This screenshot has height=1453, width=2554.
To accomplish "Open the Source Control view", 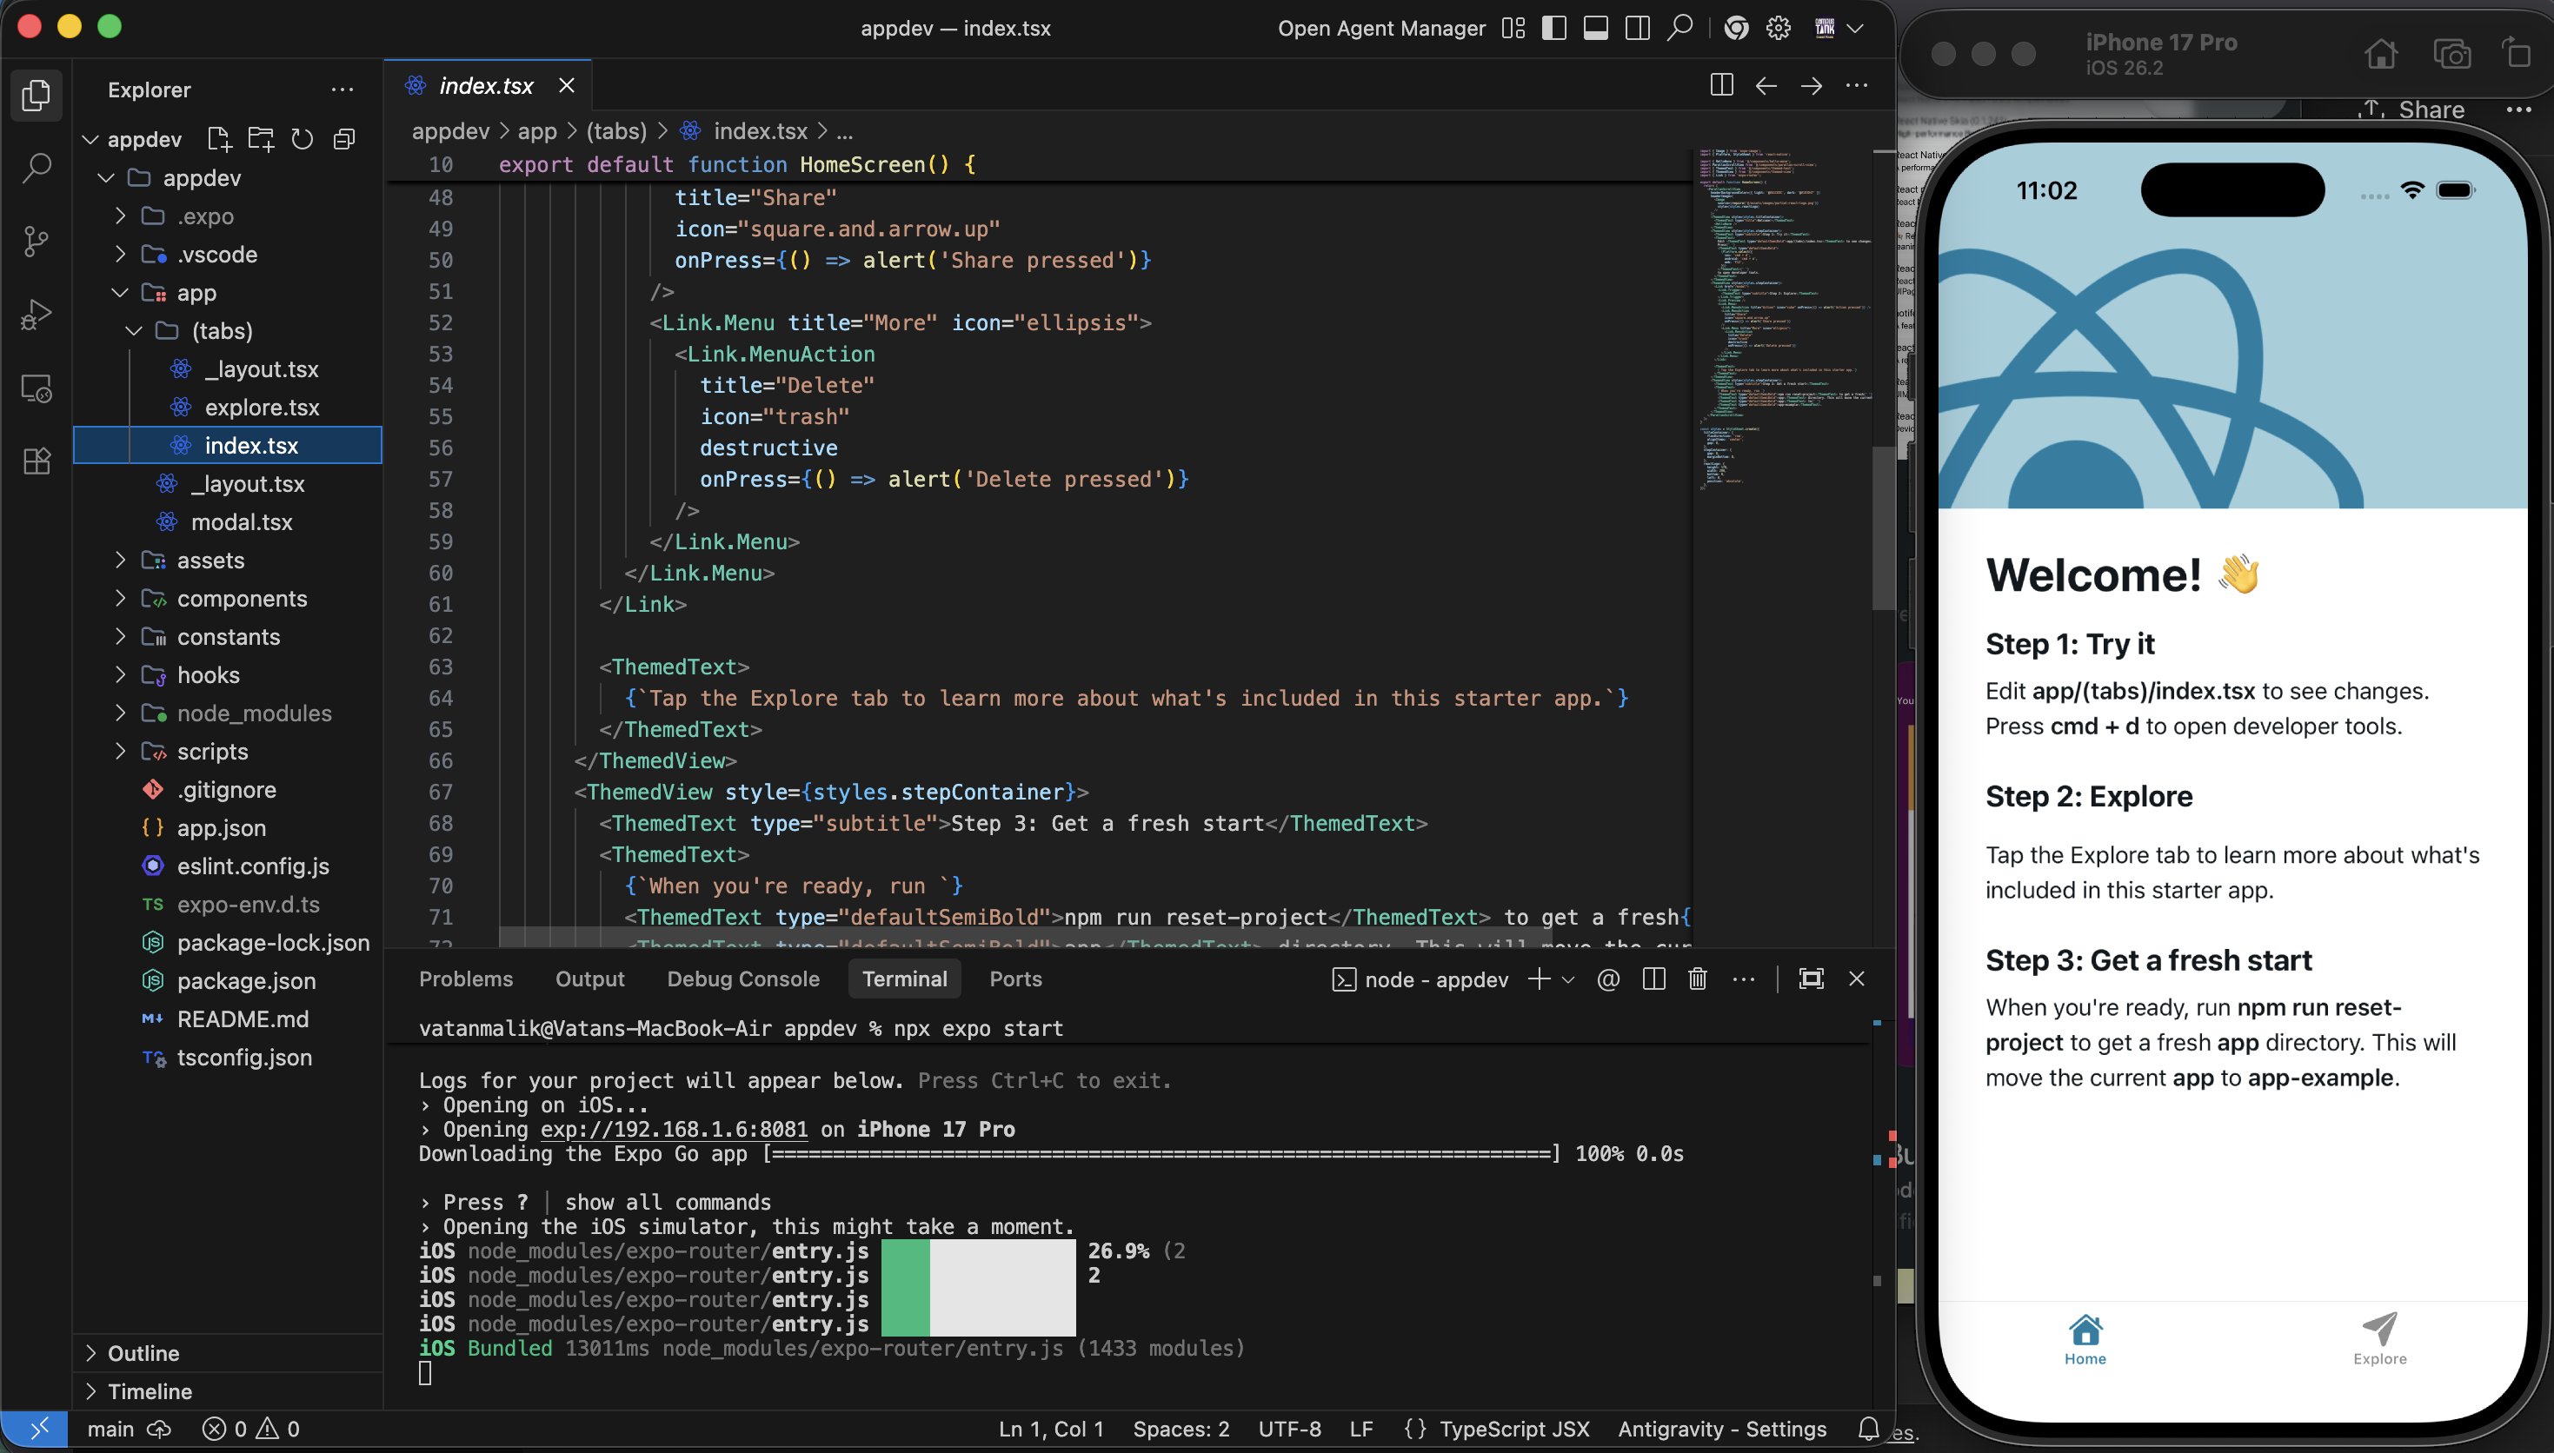I will (37, 241).
